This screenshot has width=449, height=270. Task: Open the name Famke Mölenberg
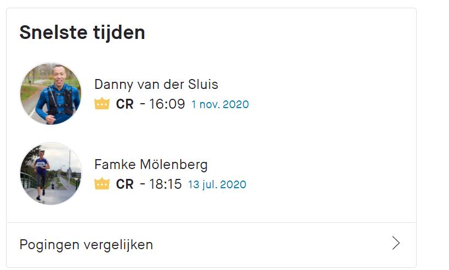tap(151, 165)
